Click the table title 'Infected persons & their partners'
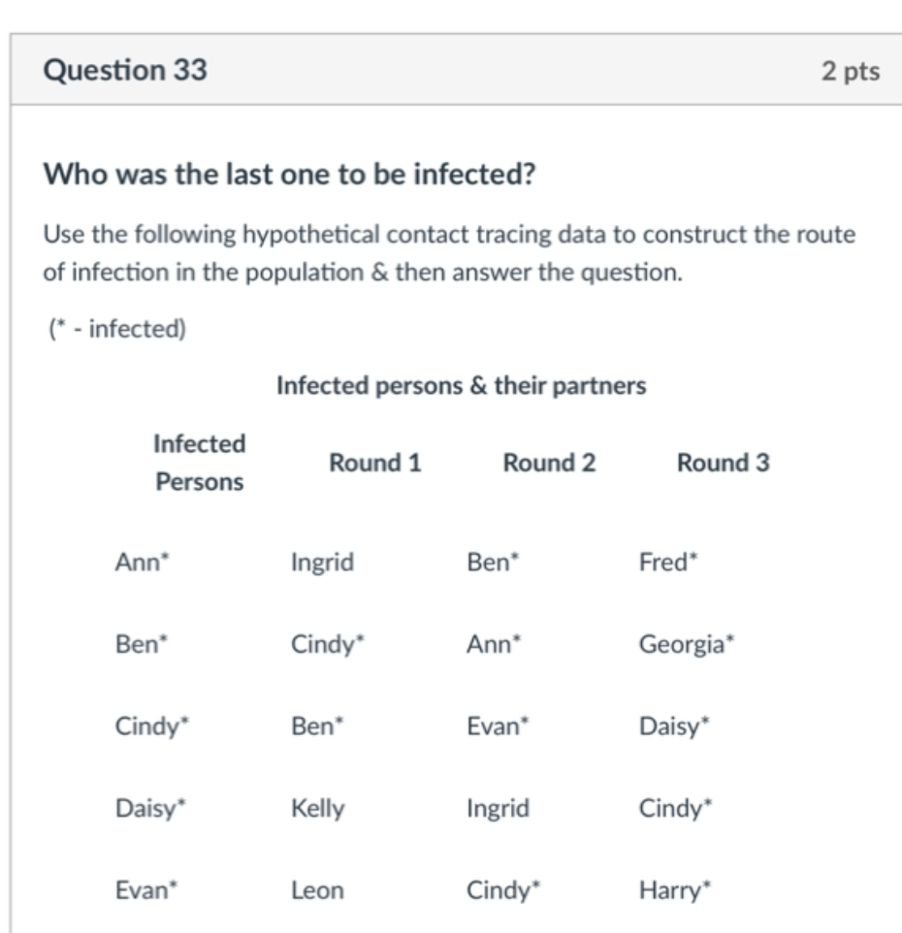This screenshot has width=902, height=933. point(461,386)
